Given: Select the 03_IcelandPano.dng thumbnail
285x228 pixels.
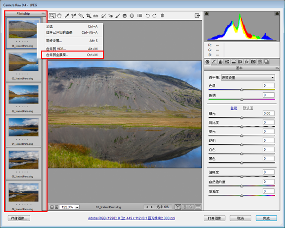Looking at the screenshot, I should tap(23, 98).
